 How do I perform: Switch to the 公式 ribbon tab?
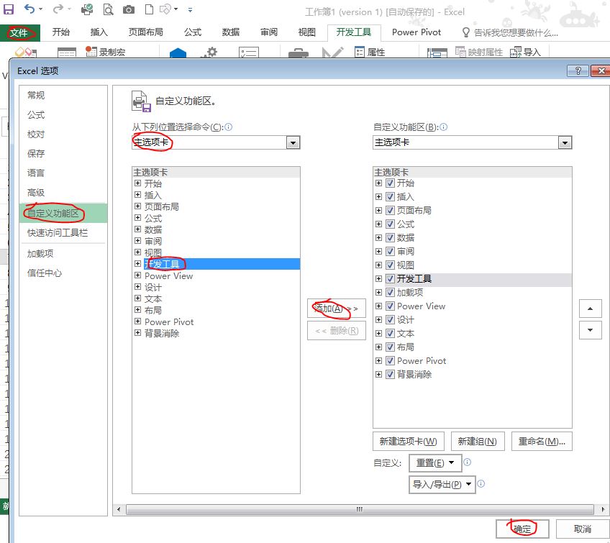click(x=192, y=32)
